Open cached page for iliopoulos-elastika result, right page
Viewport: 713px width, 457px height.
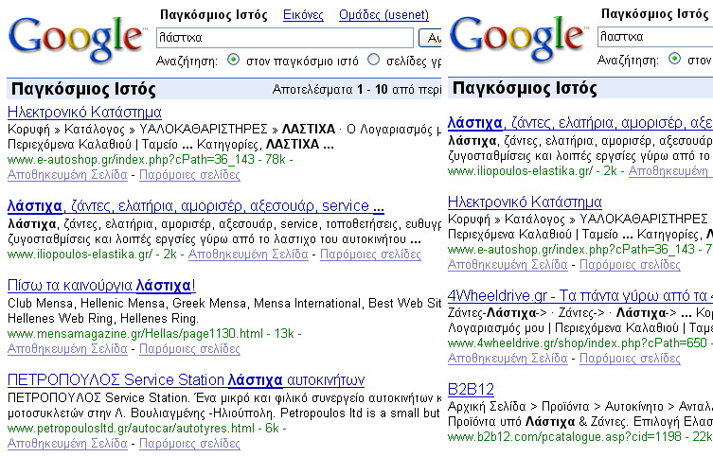click(x=670, y=171)
